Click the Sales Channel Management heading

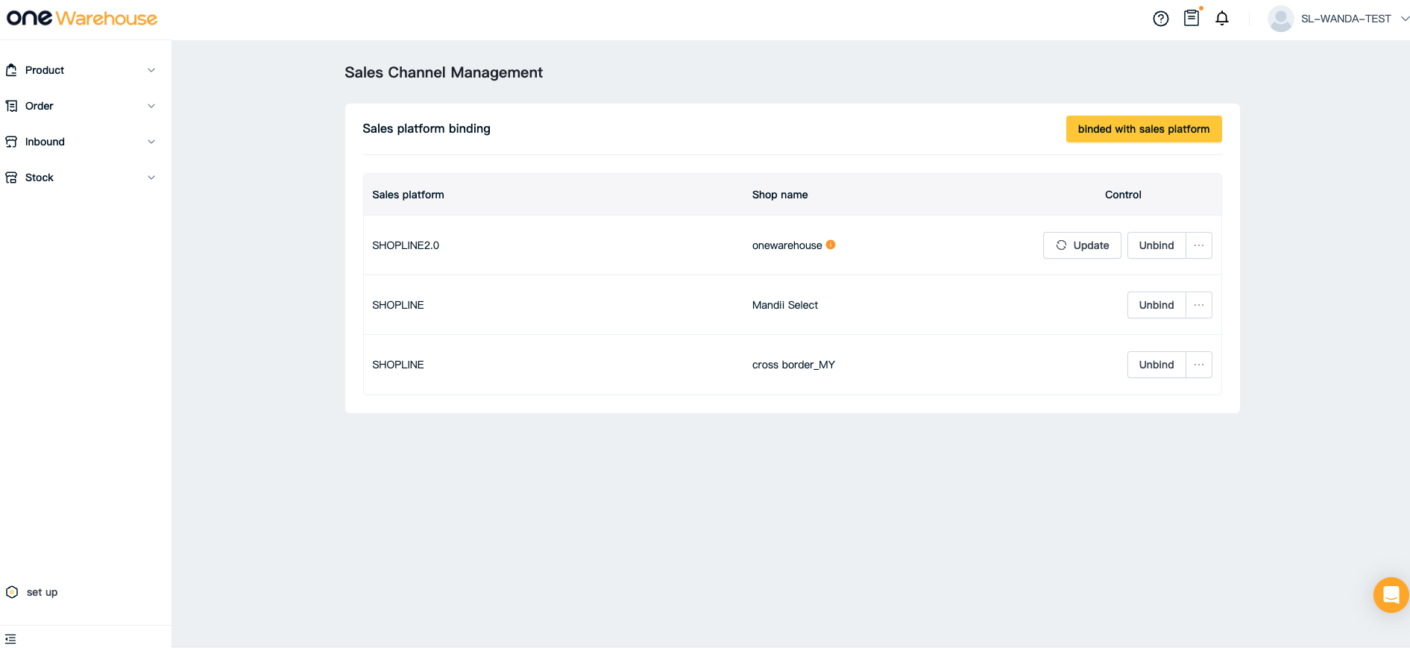pos(444,72)
